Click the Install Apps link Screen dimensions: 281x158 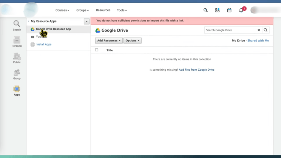pos(44,44)
